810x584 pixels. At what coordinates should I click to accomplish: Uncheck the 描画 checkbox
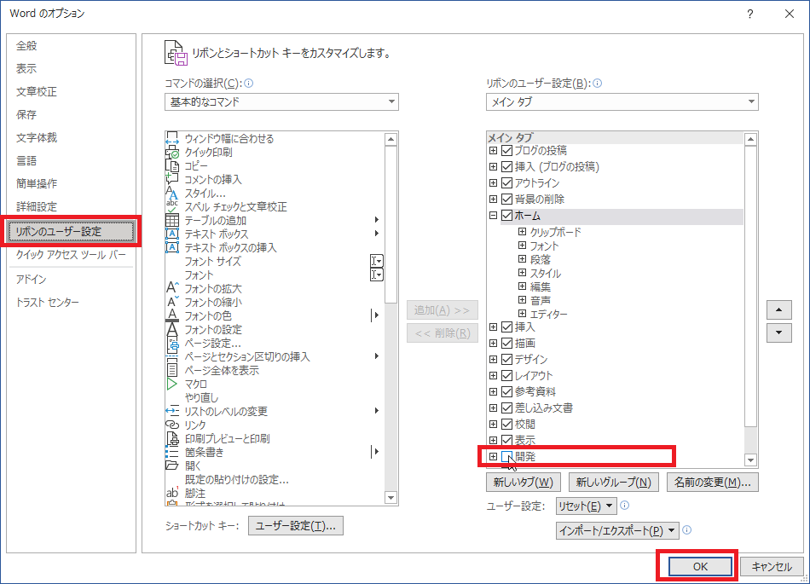coord(506,343)
